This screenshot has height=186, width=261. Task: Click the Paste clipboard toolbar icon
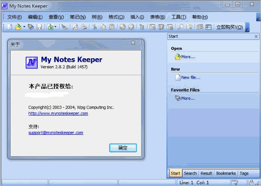pyautogui.click(x=112, y=27)
